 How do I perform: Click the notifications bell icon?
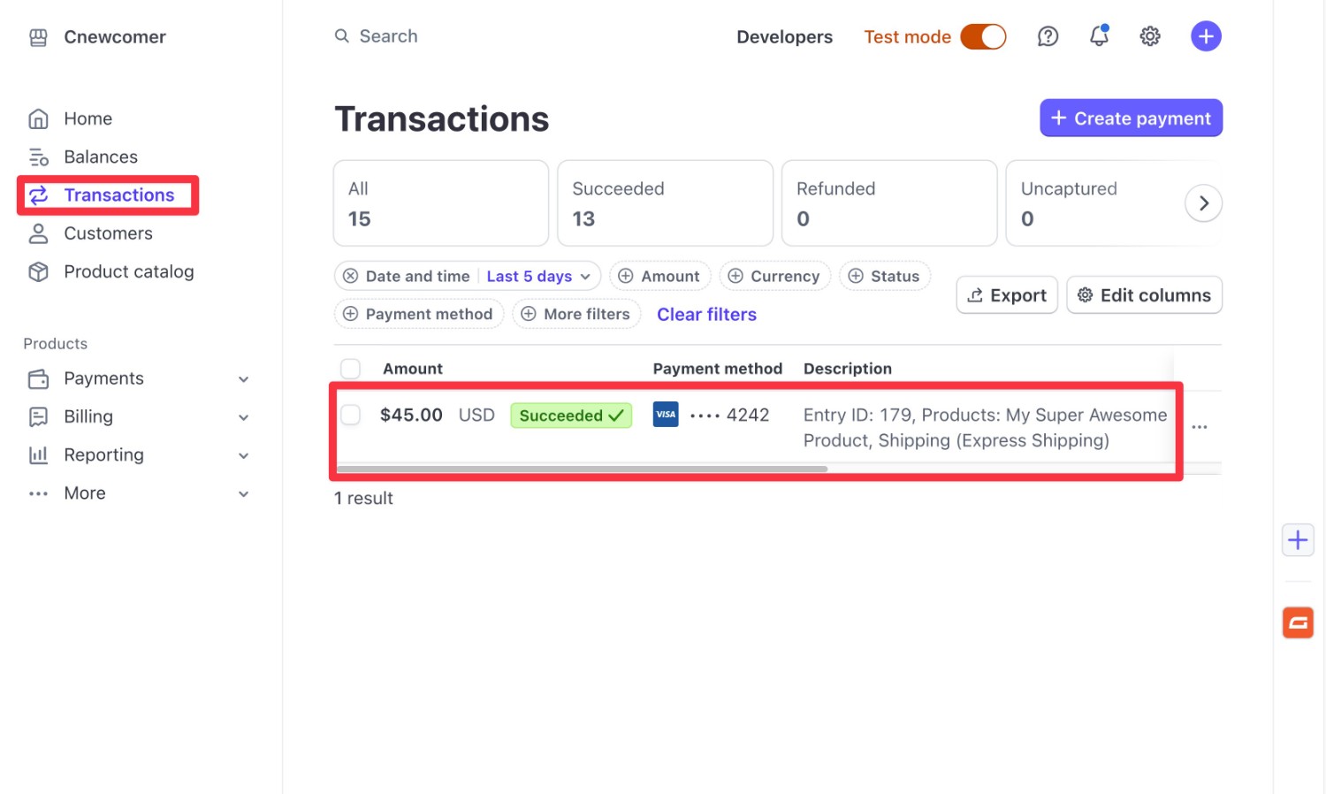click(1099, 36)
